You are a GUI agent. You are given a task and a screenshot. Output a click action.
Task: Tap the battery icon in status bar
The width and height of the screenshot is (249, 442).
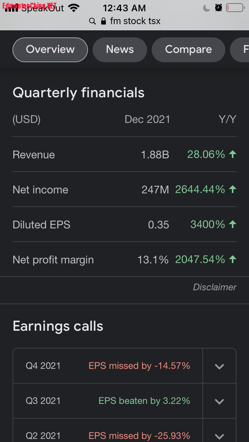[x=235, y=8]
